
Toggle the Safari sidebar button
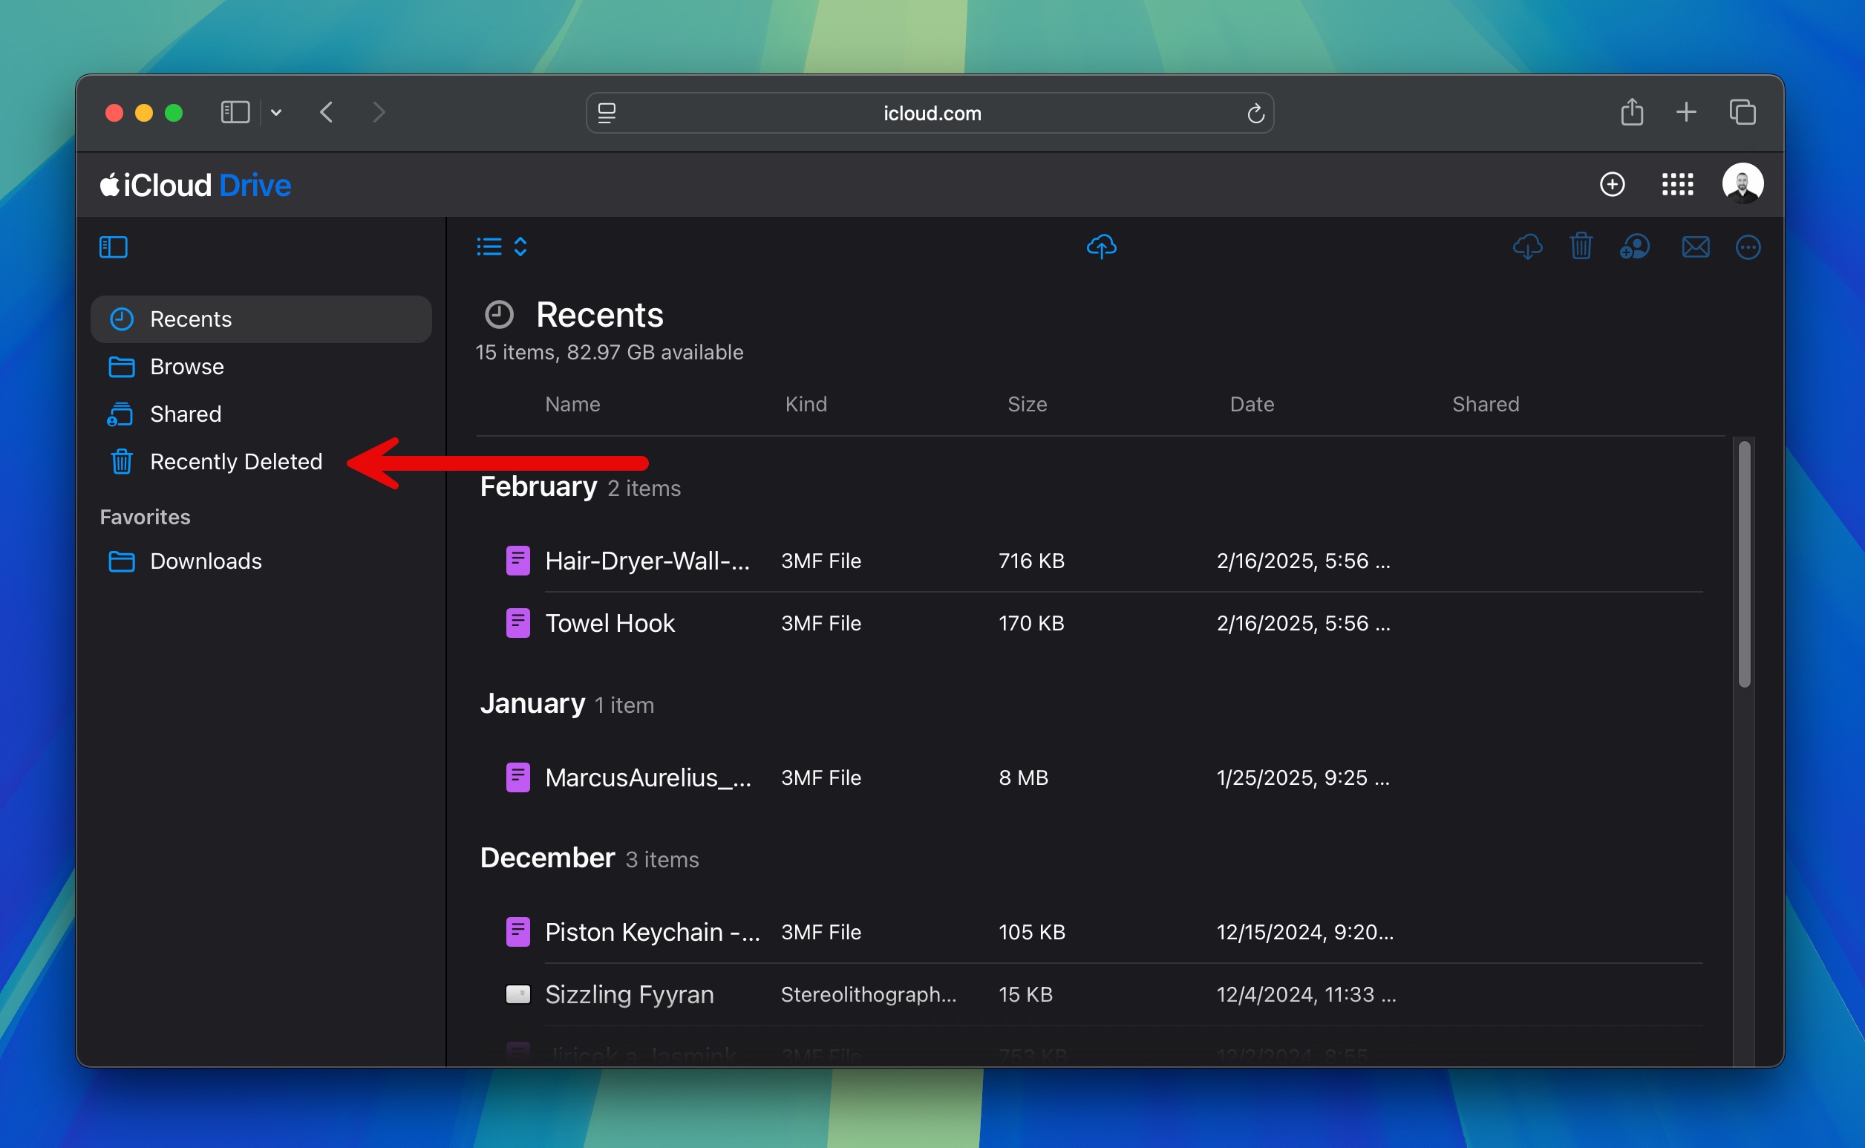[x=235, y=111]
